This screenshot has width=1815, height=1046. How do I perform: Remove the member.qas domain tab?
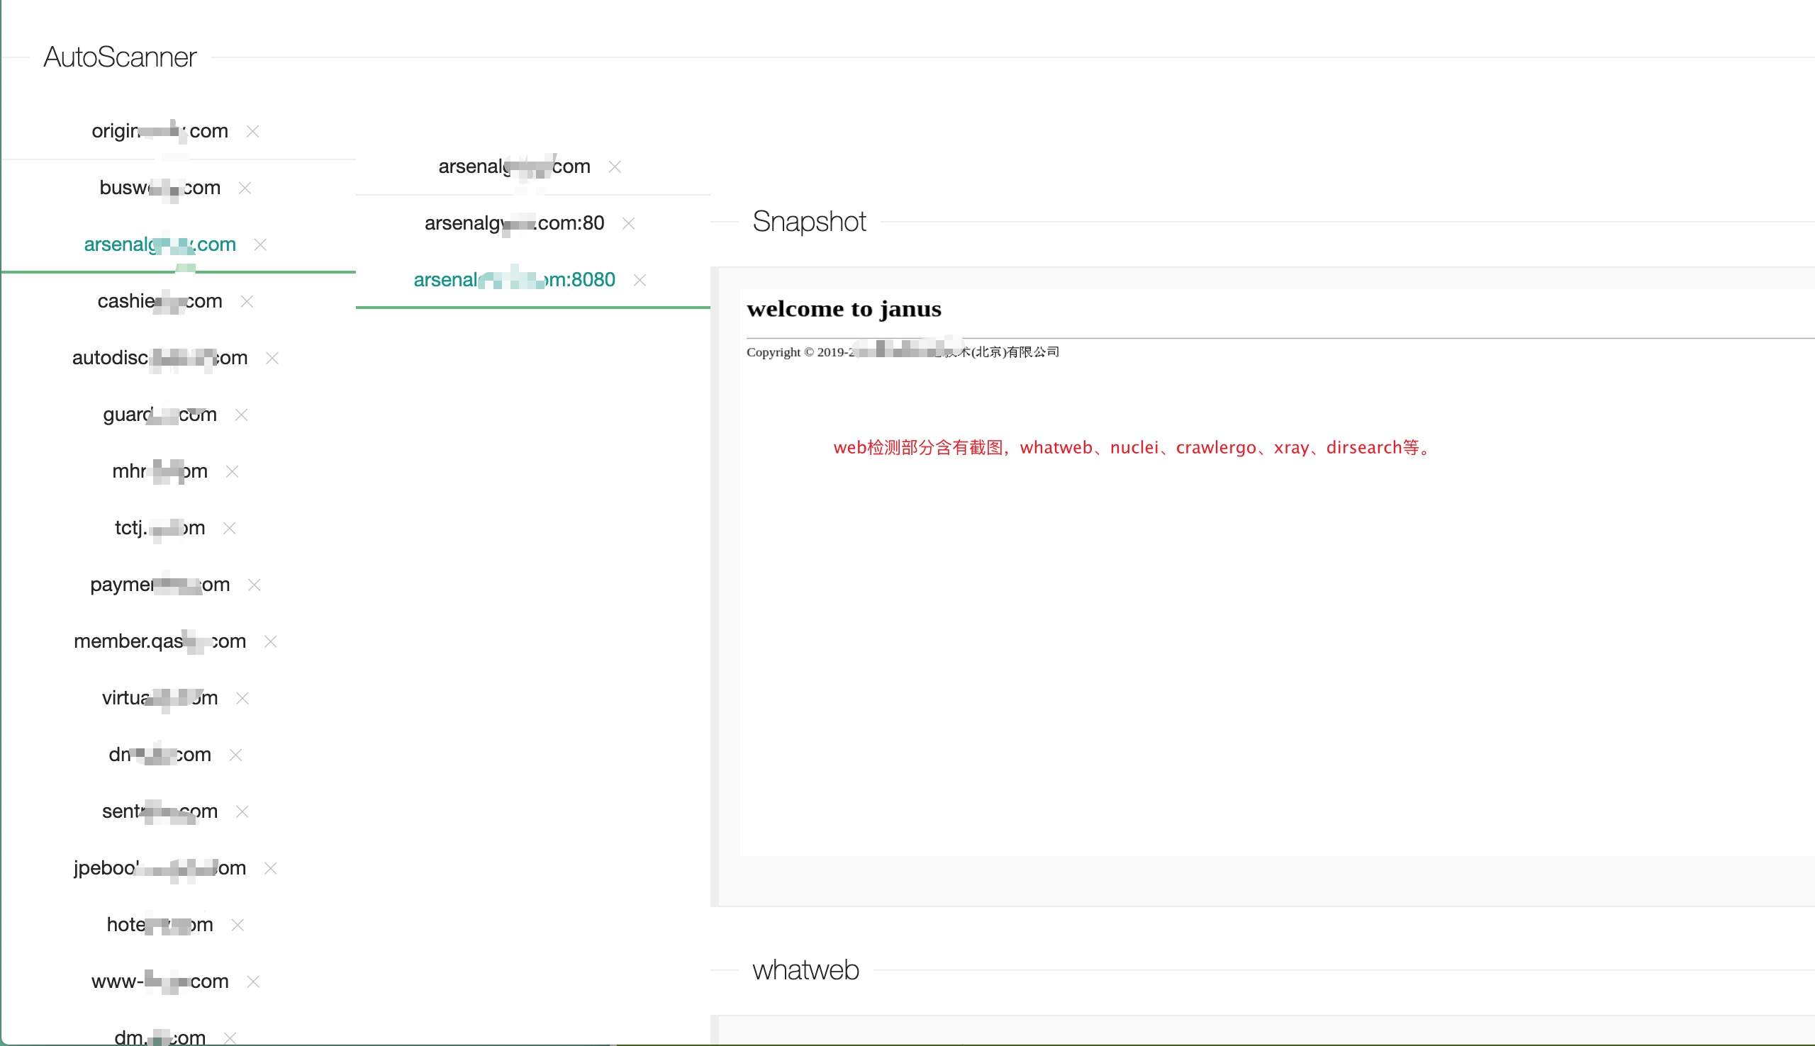[270, 641]
